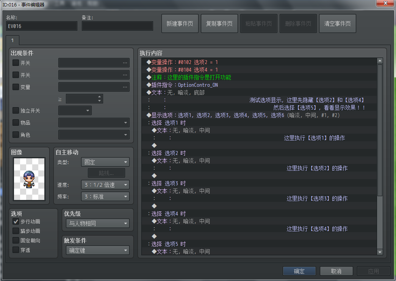Confirm with the 确定 button
Screen dimensions: 396x281
coord(299,271)
